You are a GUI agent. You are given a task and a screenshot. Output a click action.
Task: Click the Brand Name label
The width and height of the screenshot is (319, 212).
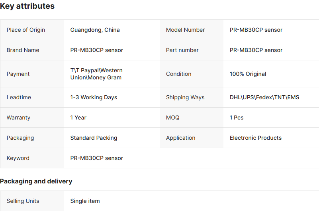point(23,50)
